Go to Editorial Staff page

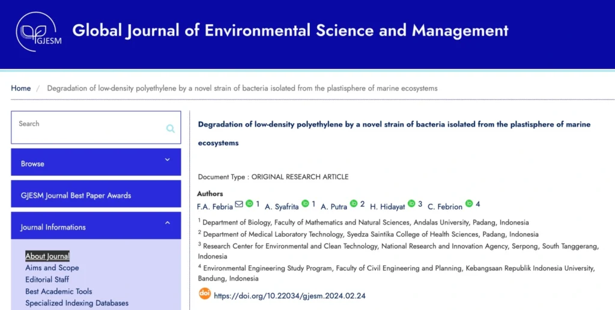[47, 279]
